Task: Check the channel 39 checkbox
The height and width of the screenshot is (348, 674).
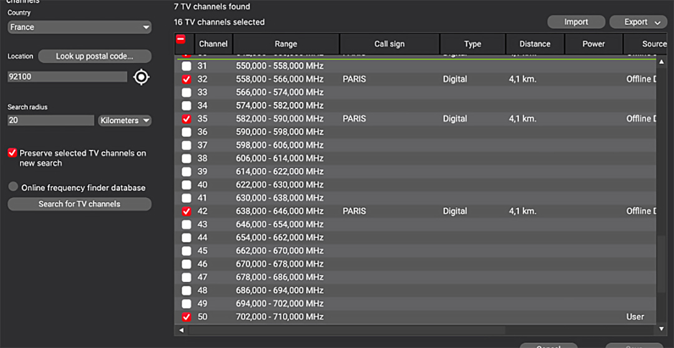Action: (186, 172)
